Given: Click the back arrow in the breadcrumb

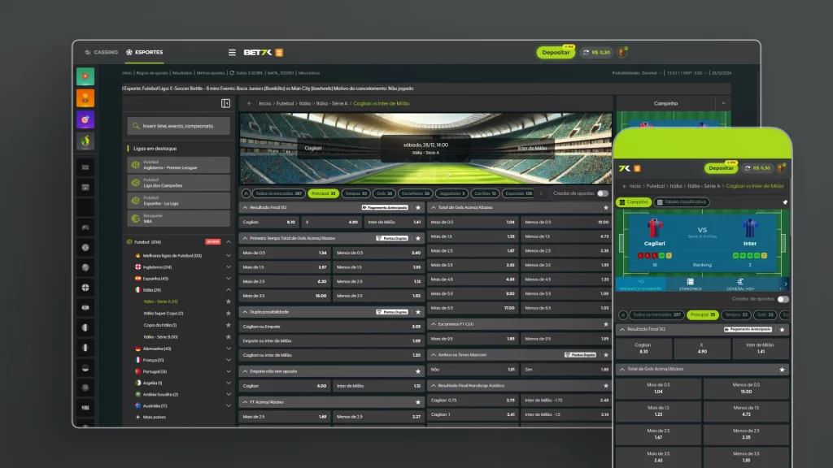Looking at the screenshot, I should point(250,103).
